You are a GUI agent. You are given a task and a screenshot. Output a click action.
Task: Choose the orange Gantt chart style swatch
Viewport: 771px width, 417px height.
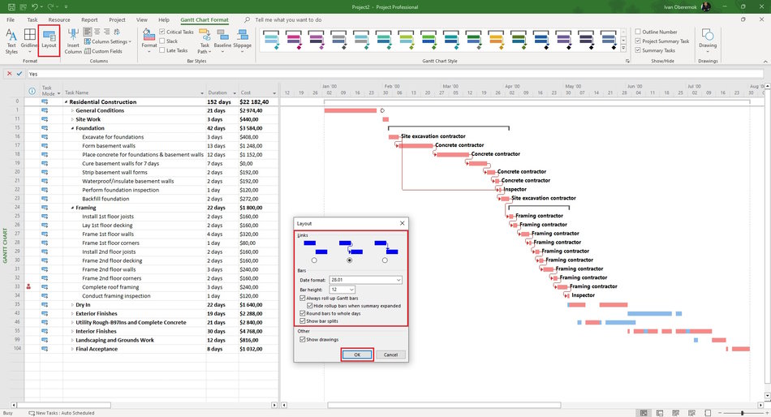tap(496, 40)
